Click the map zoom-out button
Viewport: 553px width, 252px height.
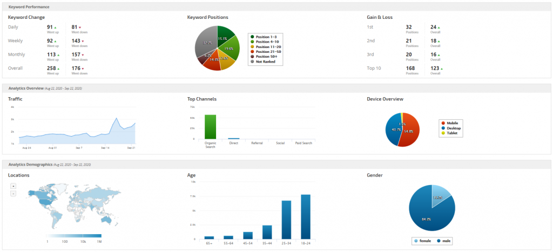14,194
